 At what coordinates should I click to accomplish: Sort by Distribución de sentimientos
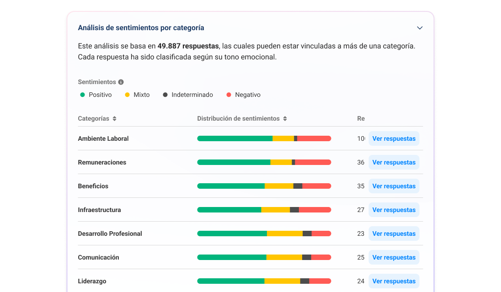tap(285, 118)
